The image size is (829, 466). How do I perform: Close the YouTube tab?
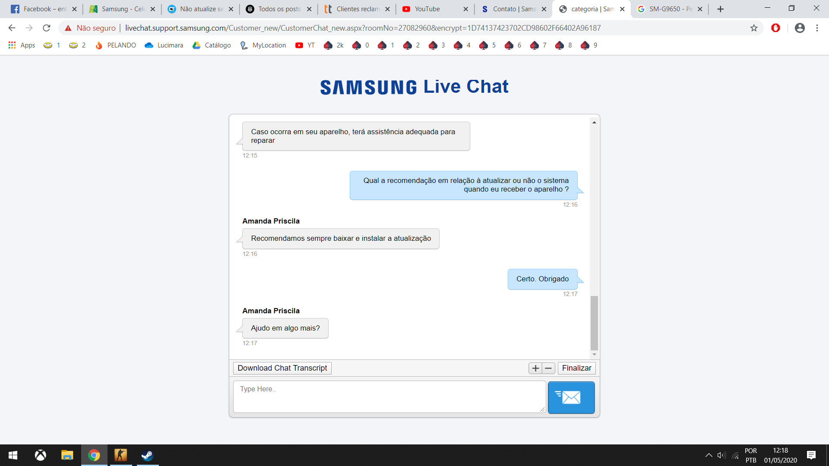click(x=465, y=9)
